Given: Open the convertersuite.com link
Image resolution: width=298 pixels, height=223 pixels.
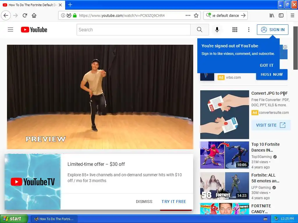Looking at the screenshot, I should [x=274, y=112].
